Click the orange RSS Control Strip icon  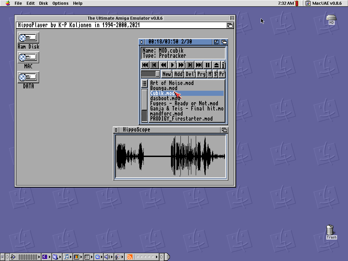click(129, 257)
